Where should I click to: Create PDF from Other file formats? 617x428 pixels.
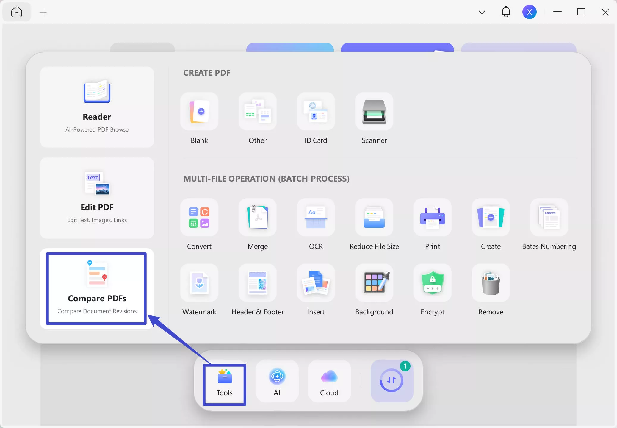point(257,112)
